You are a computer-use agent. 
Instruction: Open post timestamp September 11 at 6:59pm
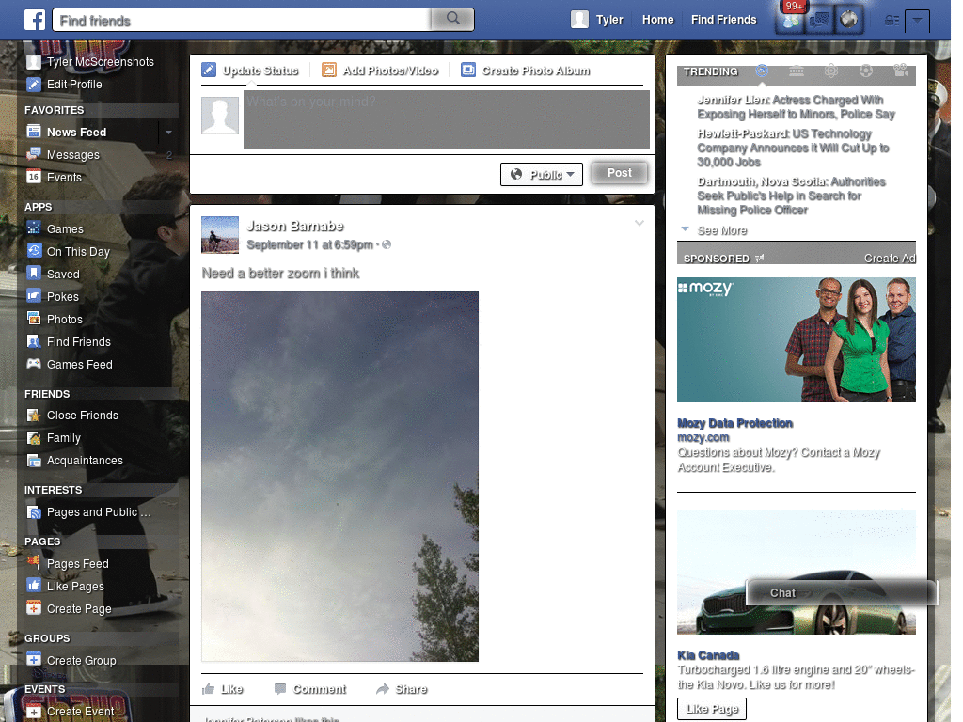[x=309, y=244]
